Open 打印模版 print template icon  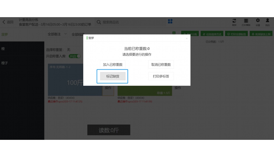coord(246,22)
